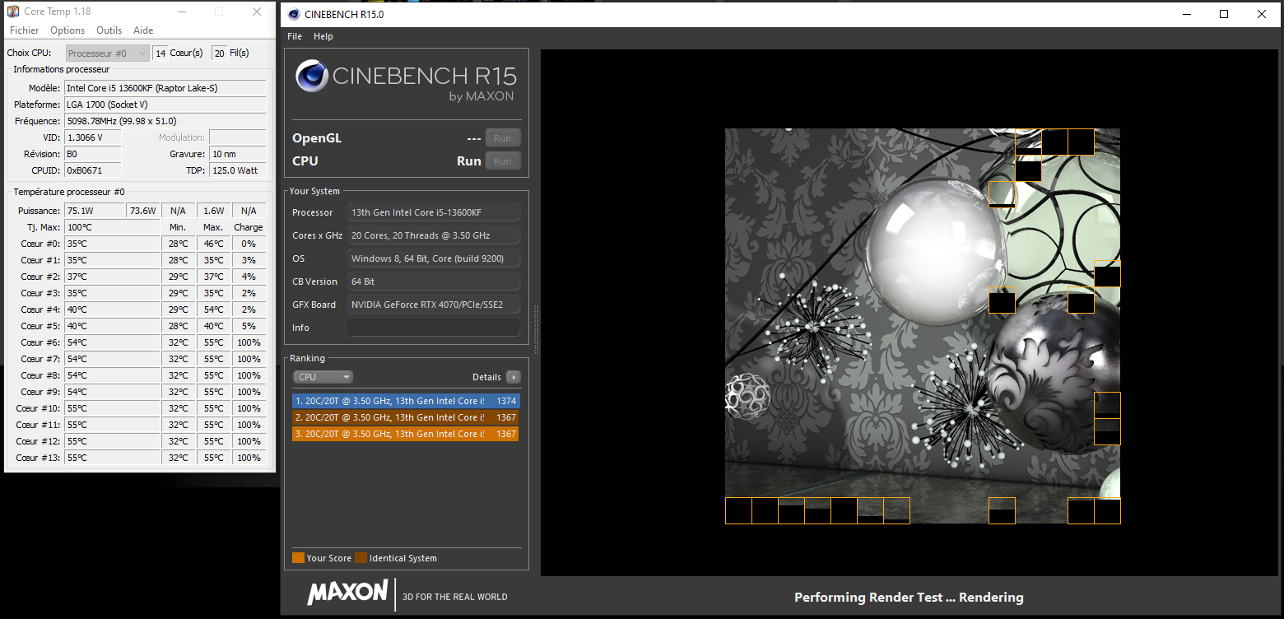
Task: Click the TDP value 125.0 Watt
Action: (x=238, y=170)
